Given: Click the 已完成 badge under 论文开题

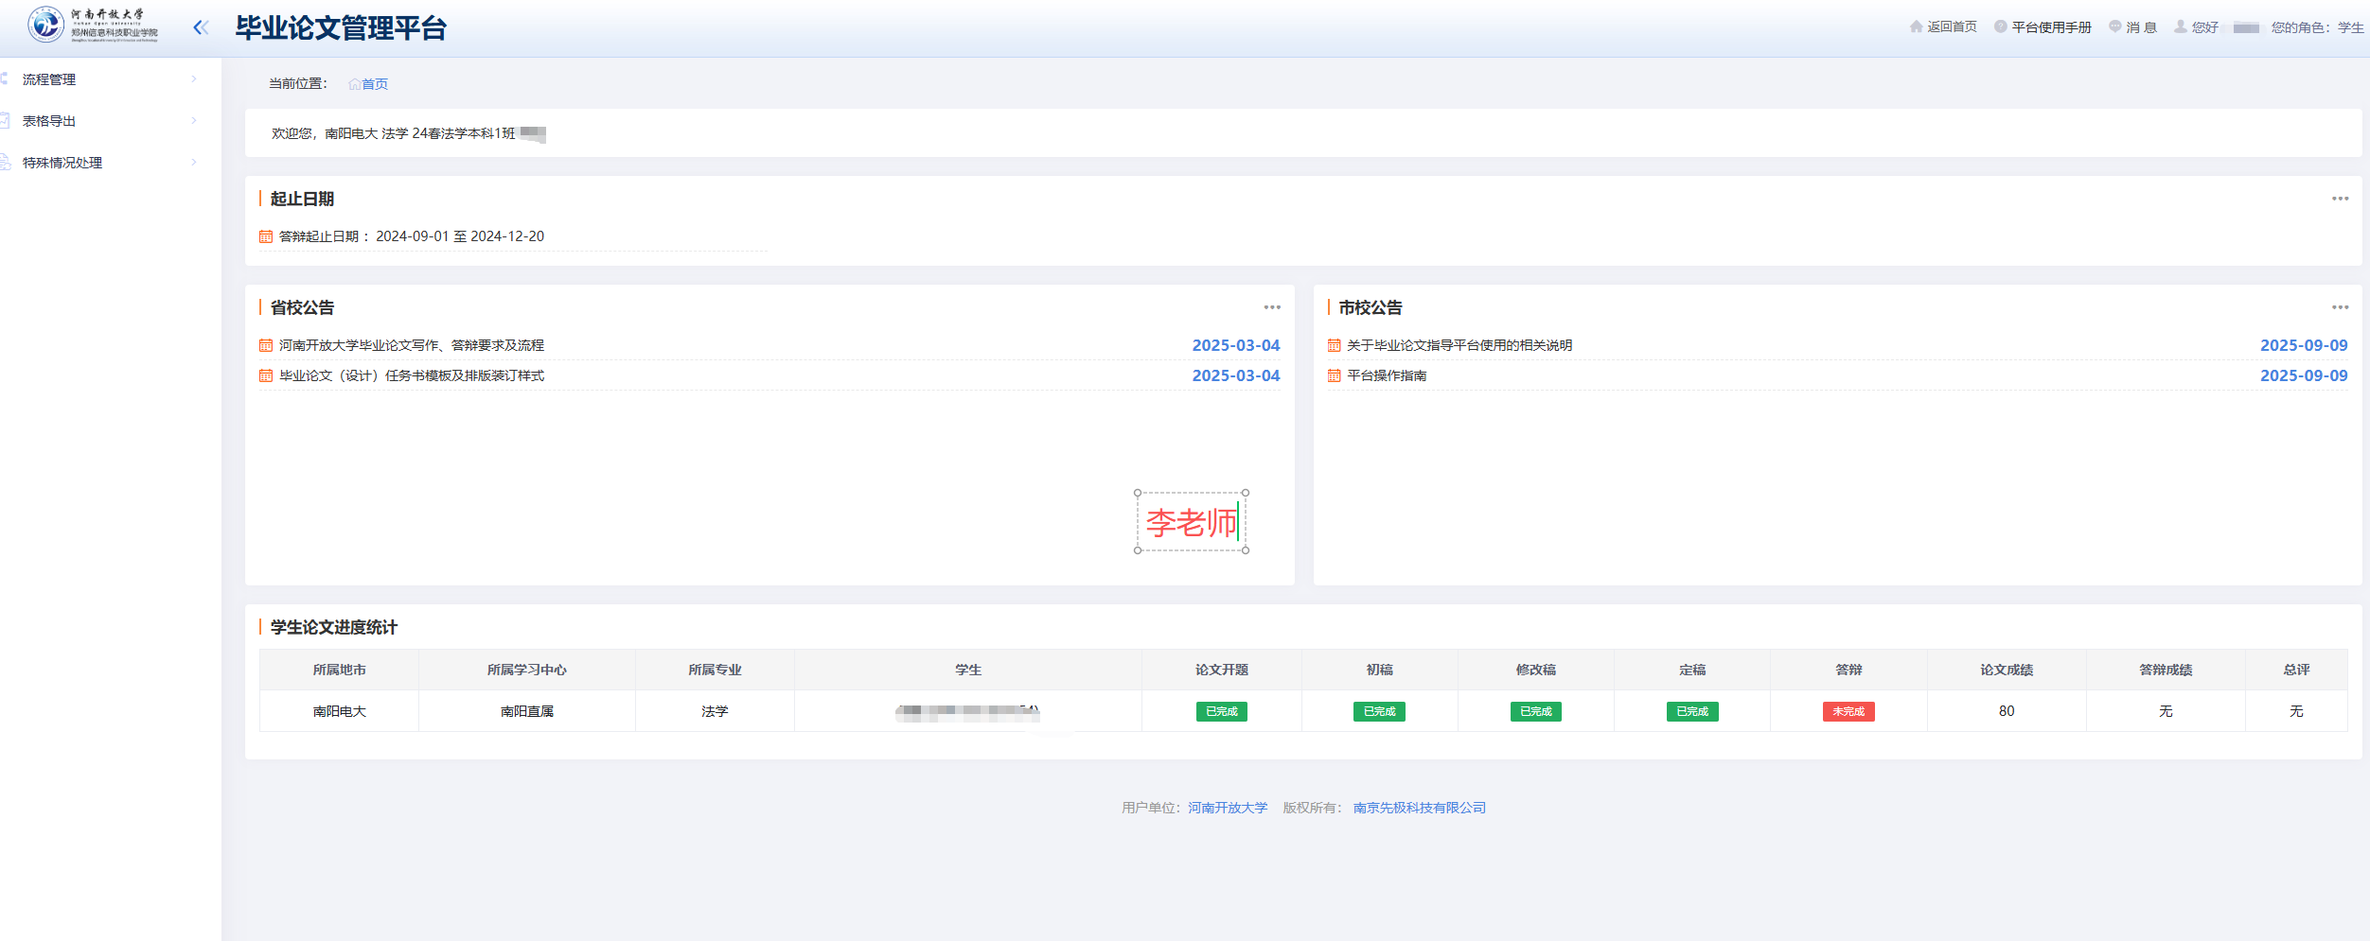Looking at the screenshot, I should pos(1221,711).
